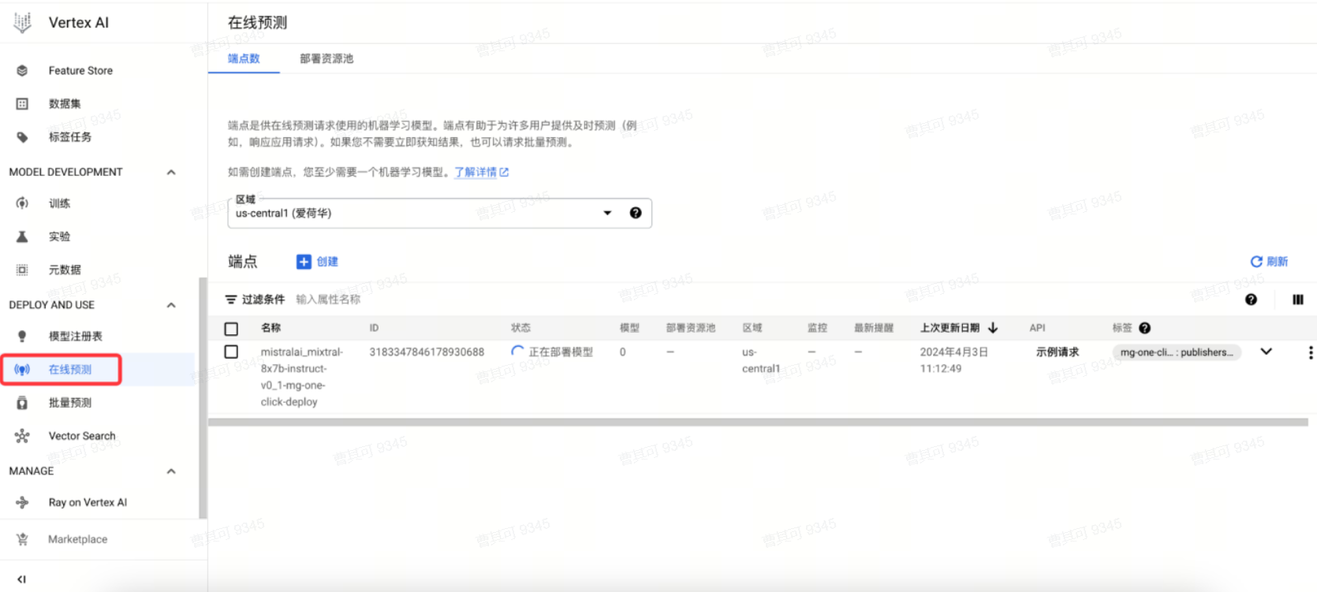
Task: Click the table help icon near filter bar
Action: [1251, 300]
